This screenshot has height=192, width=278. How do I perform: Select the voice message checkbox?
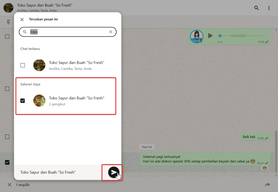[x=7, y=37]
